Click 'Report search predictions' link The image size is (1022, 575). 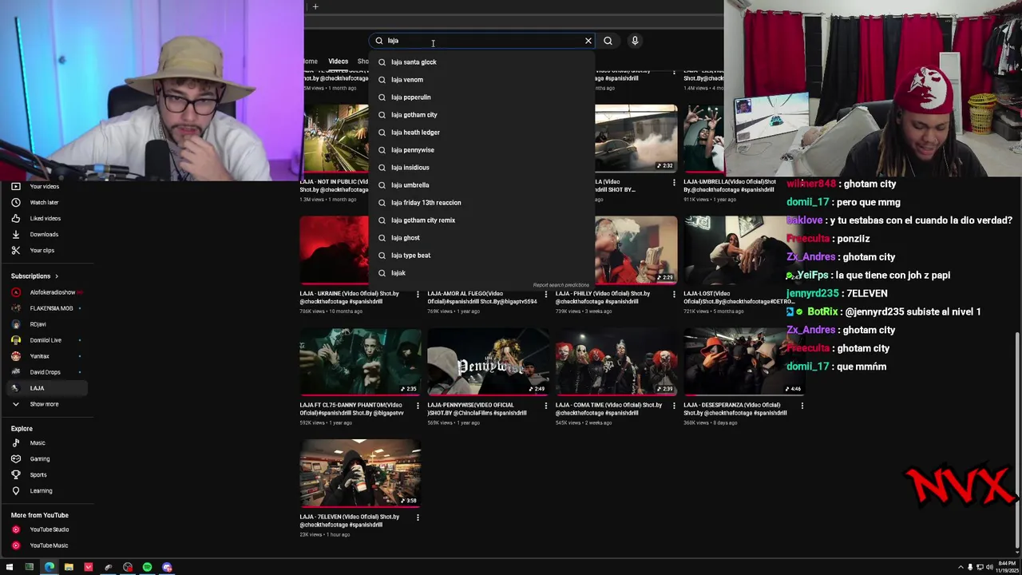pos(561,285)
